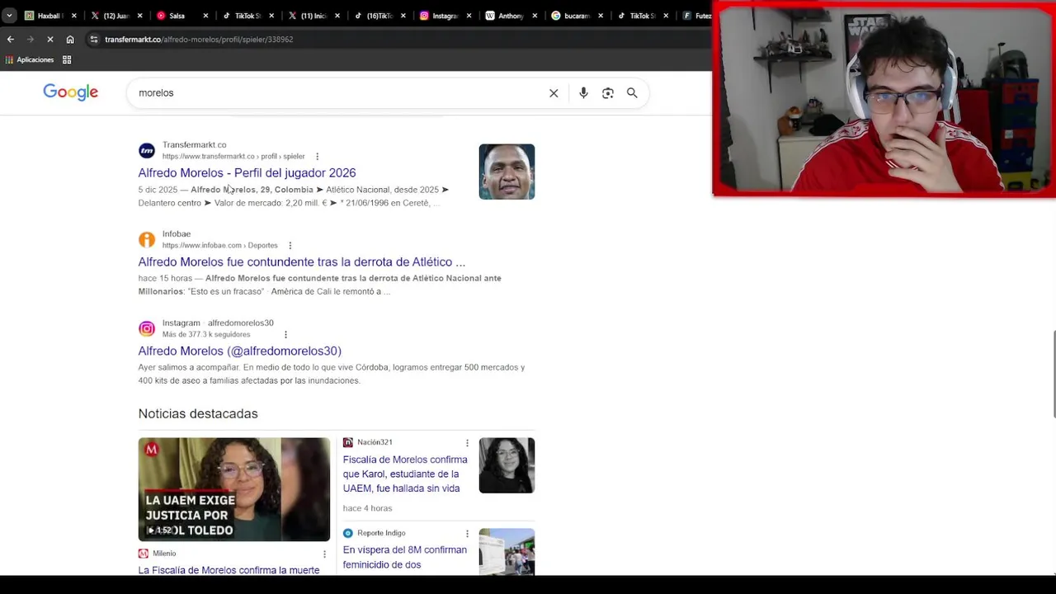
Task: Click Alfredo Morelos face thumbnail
Action: [x=507, y=172]
